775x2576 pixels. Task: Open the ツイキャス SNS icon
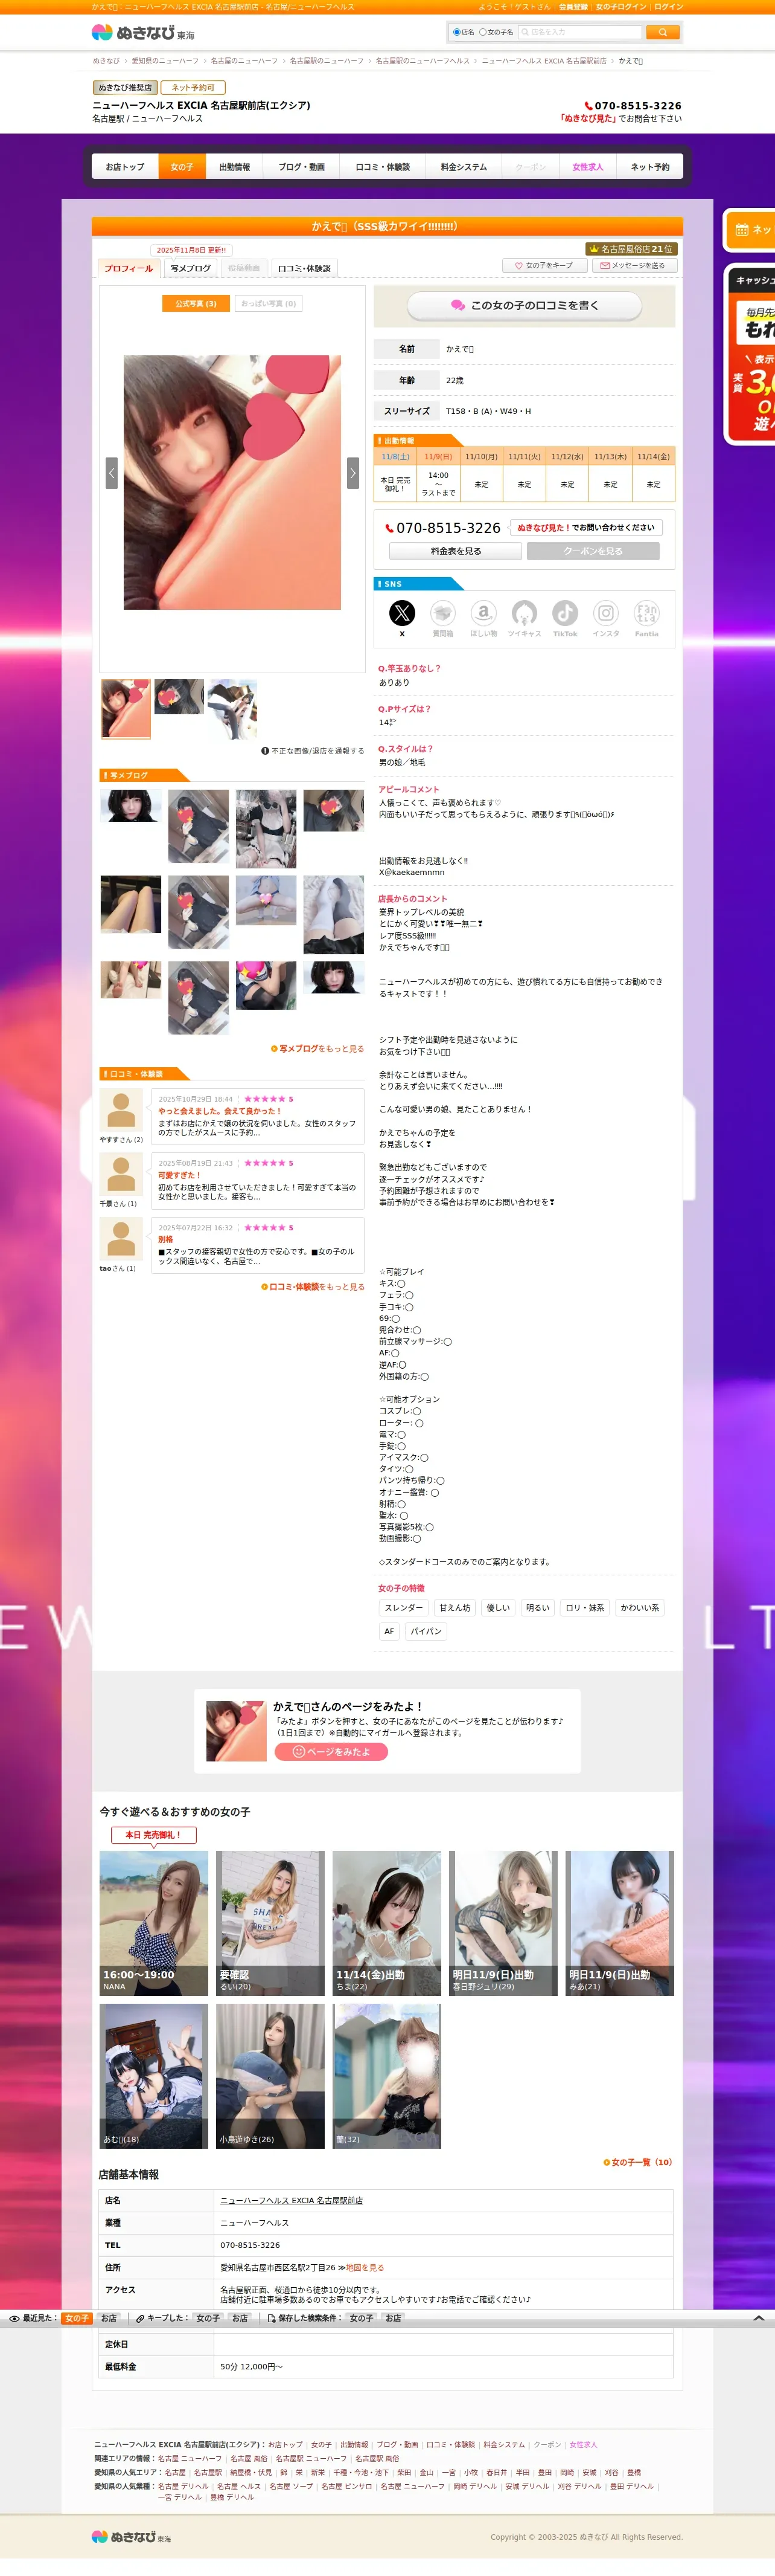(525, 612)
